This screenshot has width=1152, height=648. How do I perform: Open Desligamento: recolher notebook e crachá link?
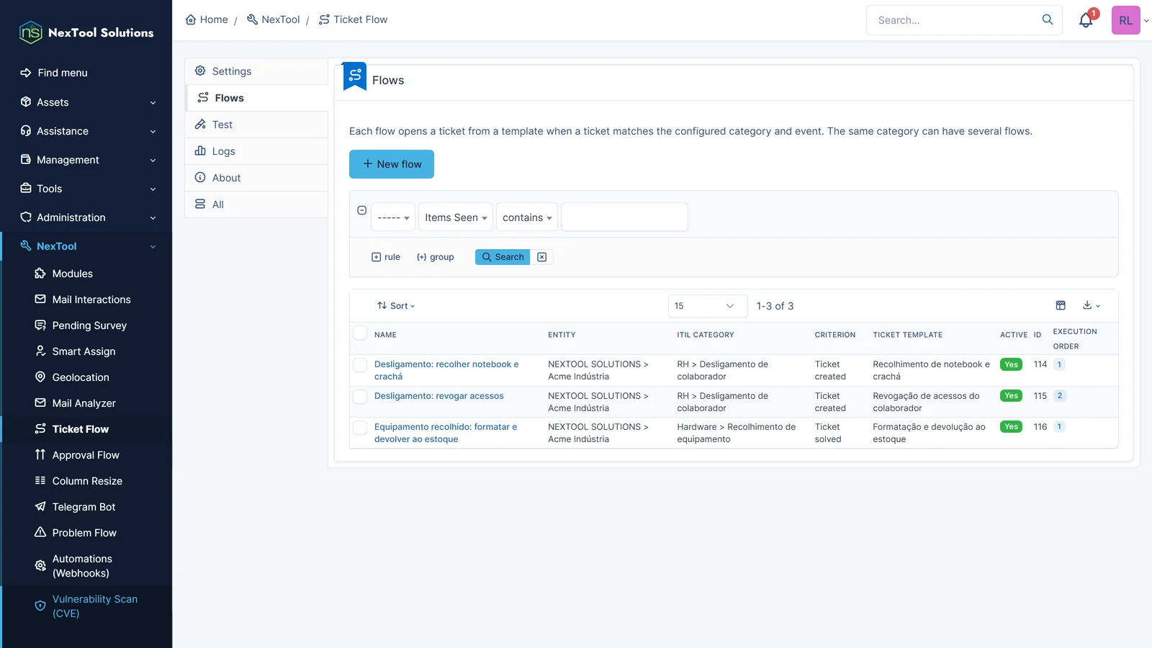point(446,370)
